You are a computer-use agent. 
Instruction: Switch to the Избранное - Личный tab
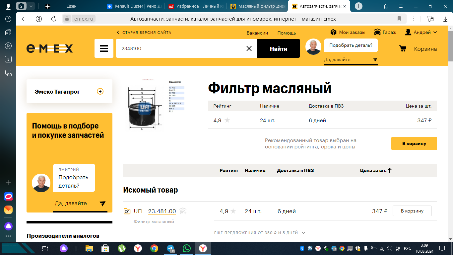tap(196, 6)
